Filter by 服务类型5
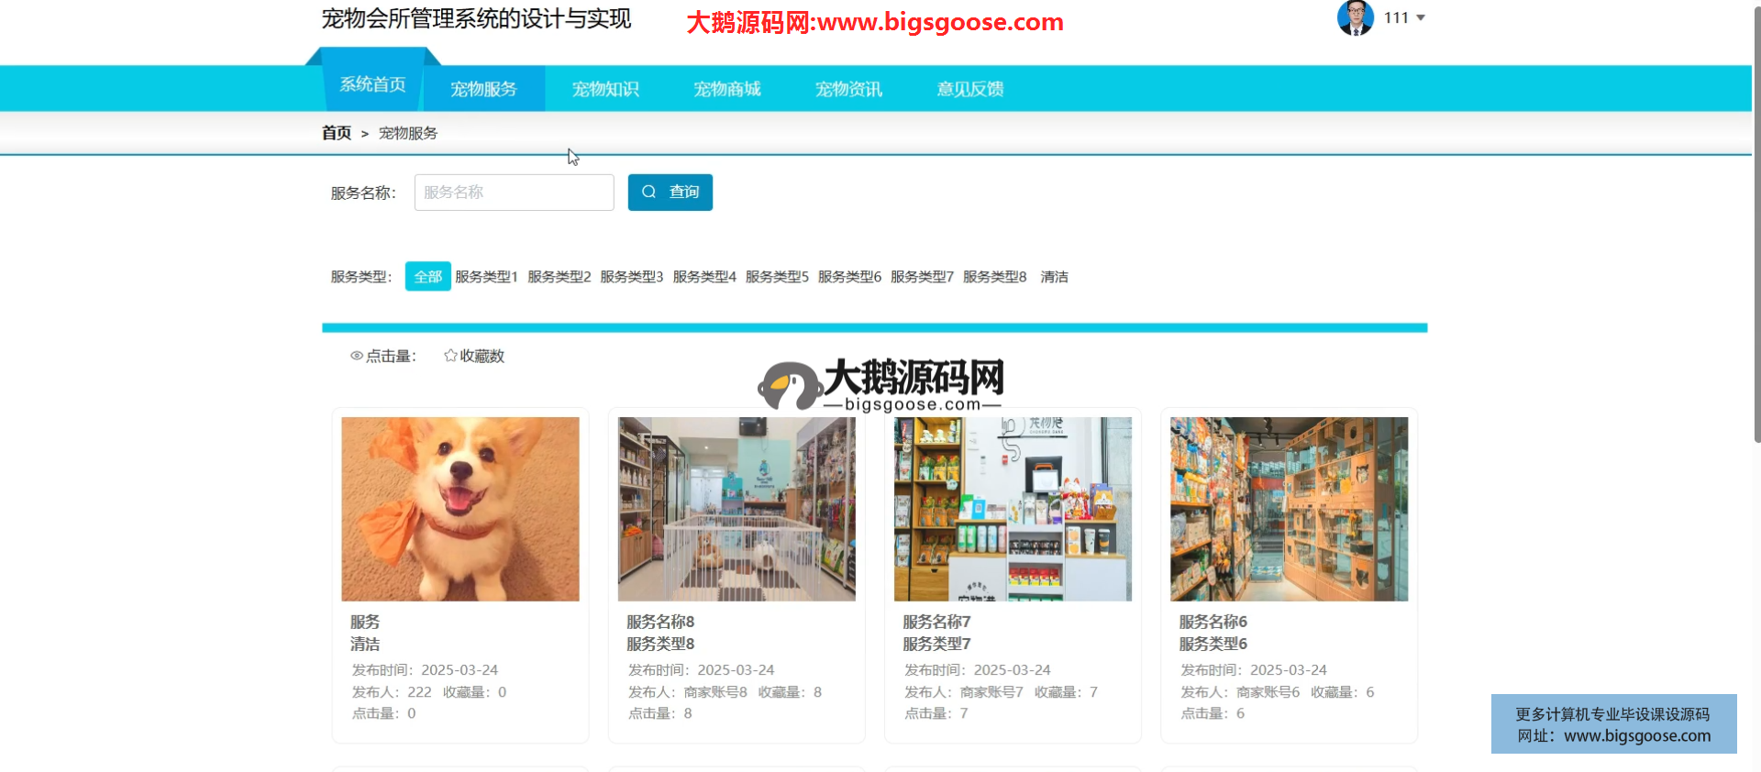Image resolution: width=1761 pixels, height=772 pixels. coord(777,277)
